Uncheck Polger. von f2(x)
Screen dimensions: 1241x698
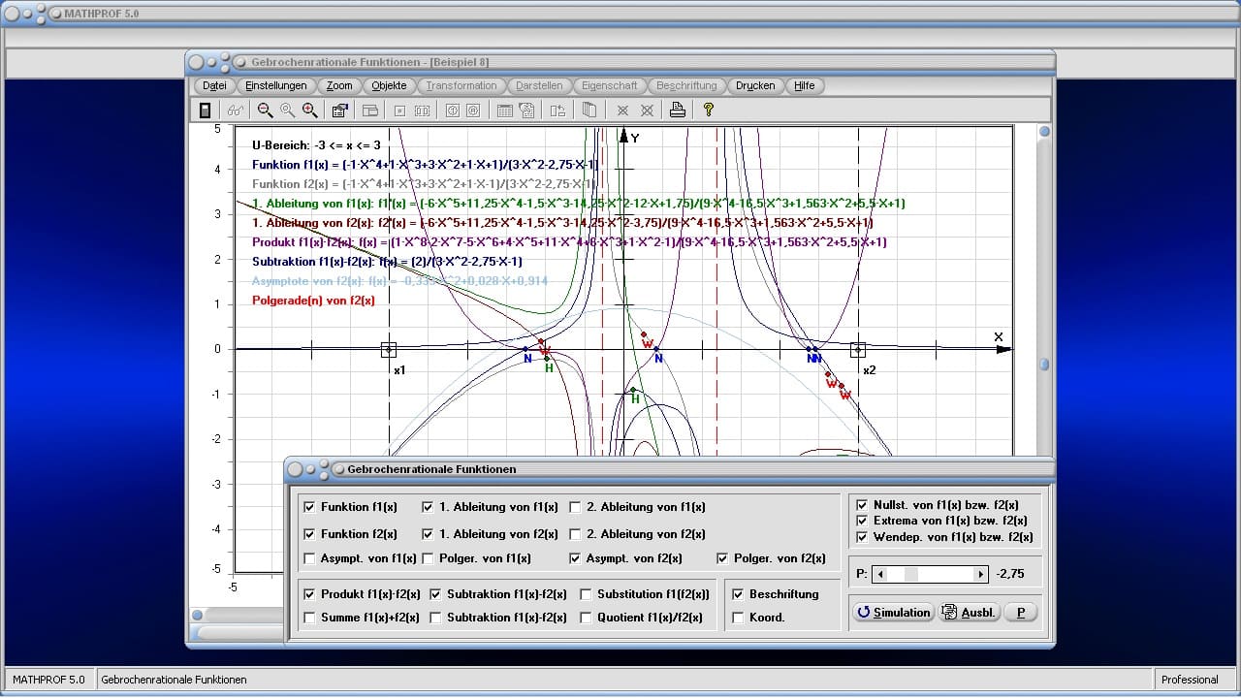pos(722,558)
